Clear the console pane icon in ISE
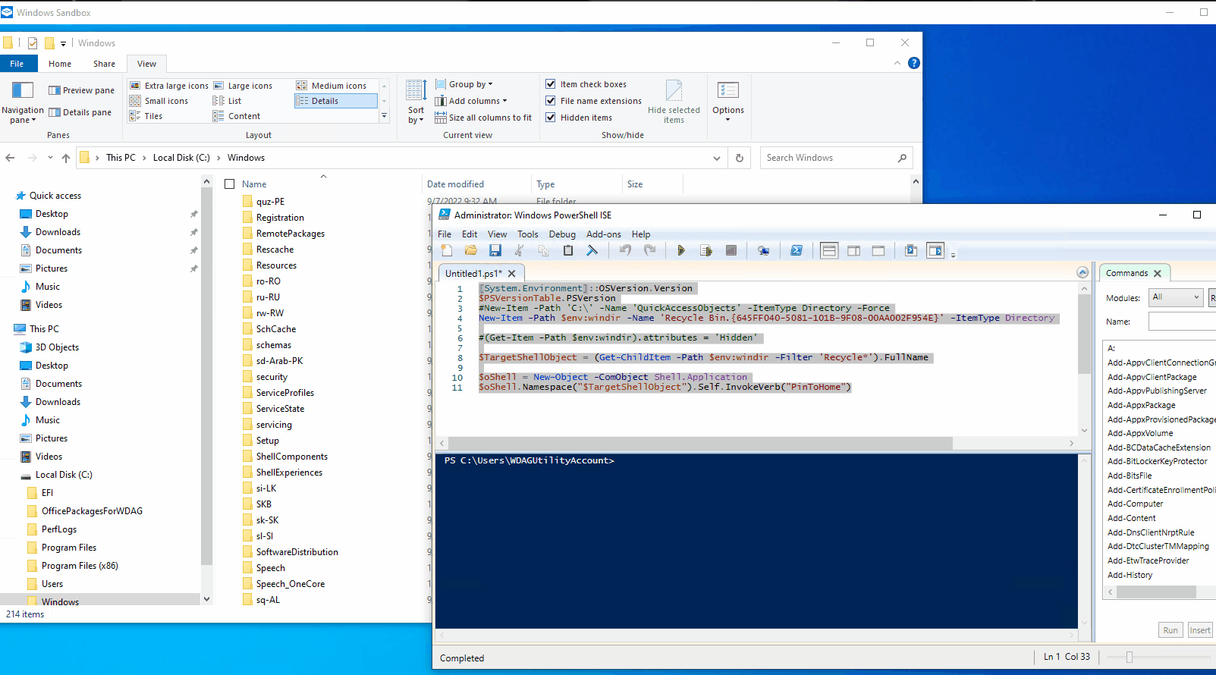 (x=592, y=250)
